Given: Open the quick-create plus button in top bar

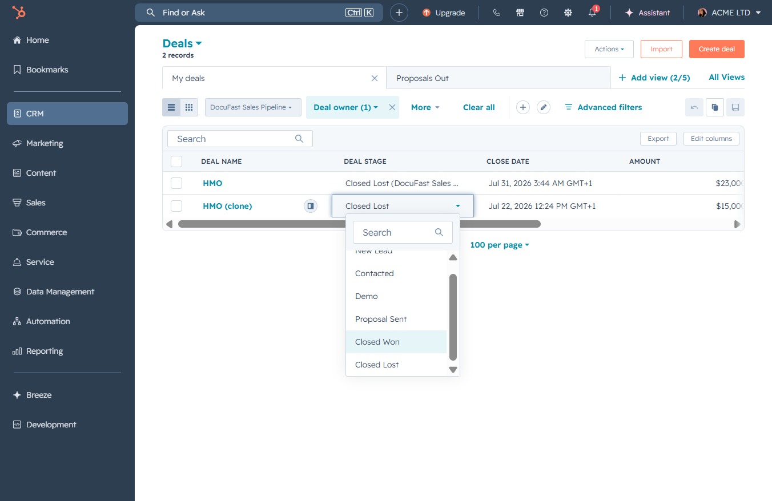Looking at the screenshot, I should [x=399, y=13].
